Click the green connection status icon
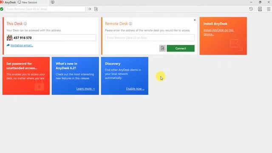 (x=2, y=9)
